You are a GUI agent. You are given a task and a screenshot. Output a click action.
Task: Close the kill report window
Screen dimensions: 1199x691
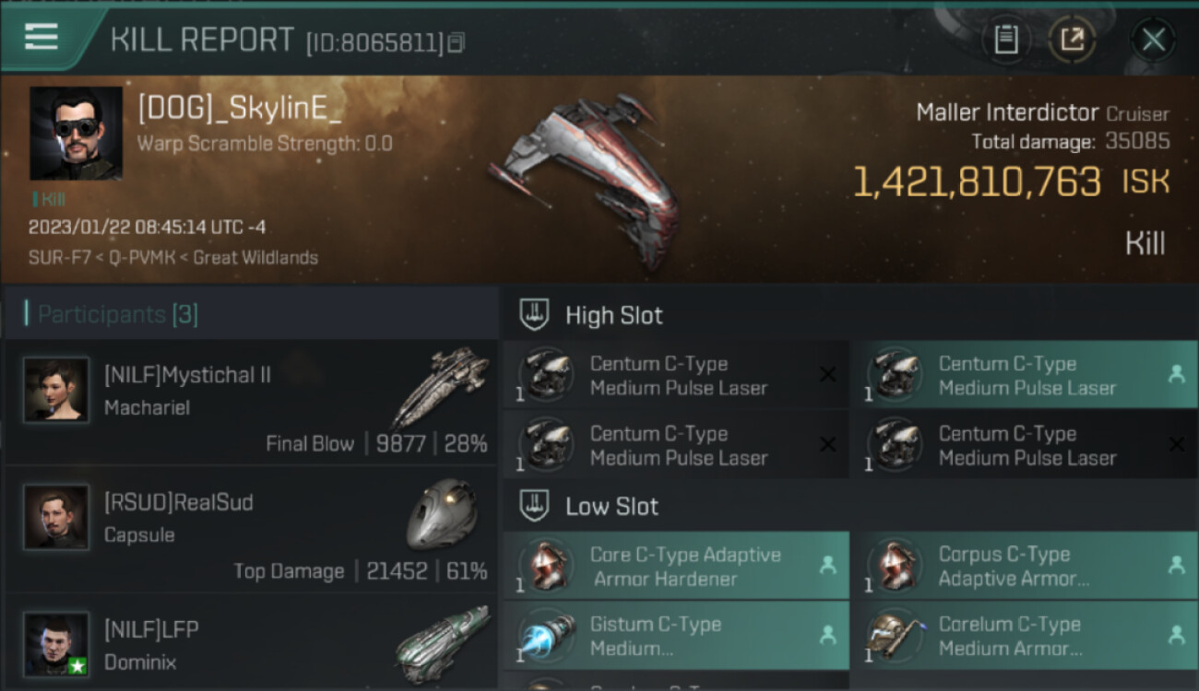1153,40
